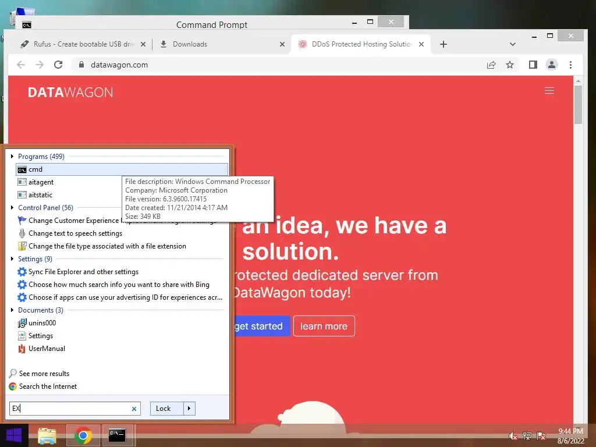Click the taskbar clock
The image size is (596, 447).
tap(570, 436)
